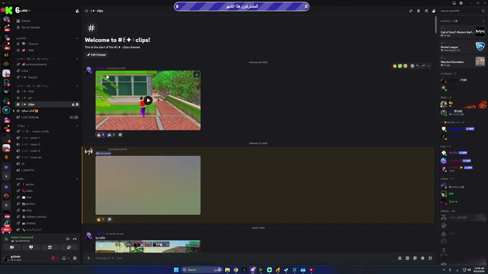
Task: Expand the Activity panel chevron
Action: (x=483, y=21)
